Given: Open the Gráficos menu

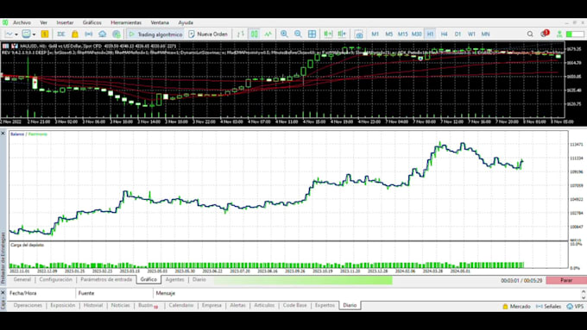Looking at the screenshot, I should (x=92, y=22).
